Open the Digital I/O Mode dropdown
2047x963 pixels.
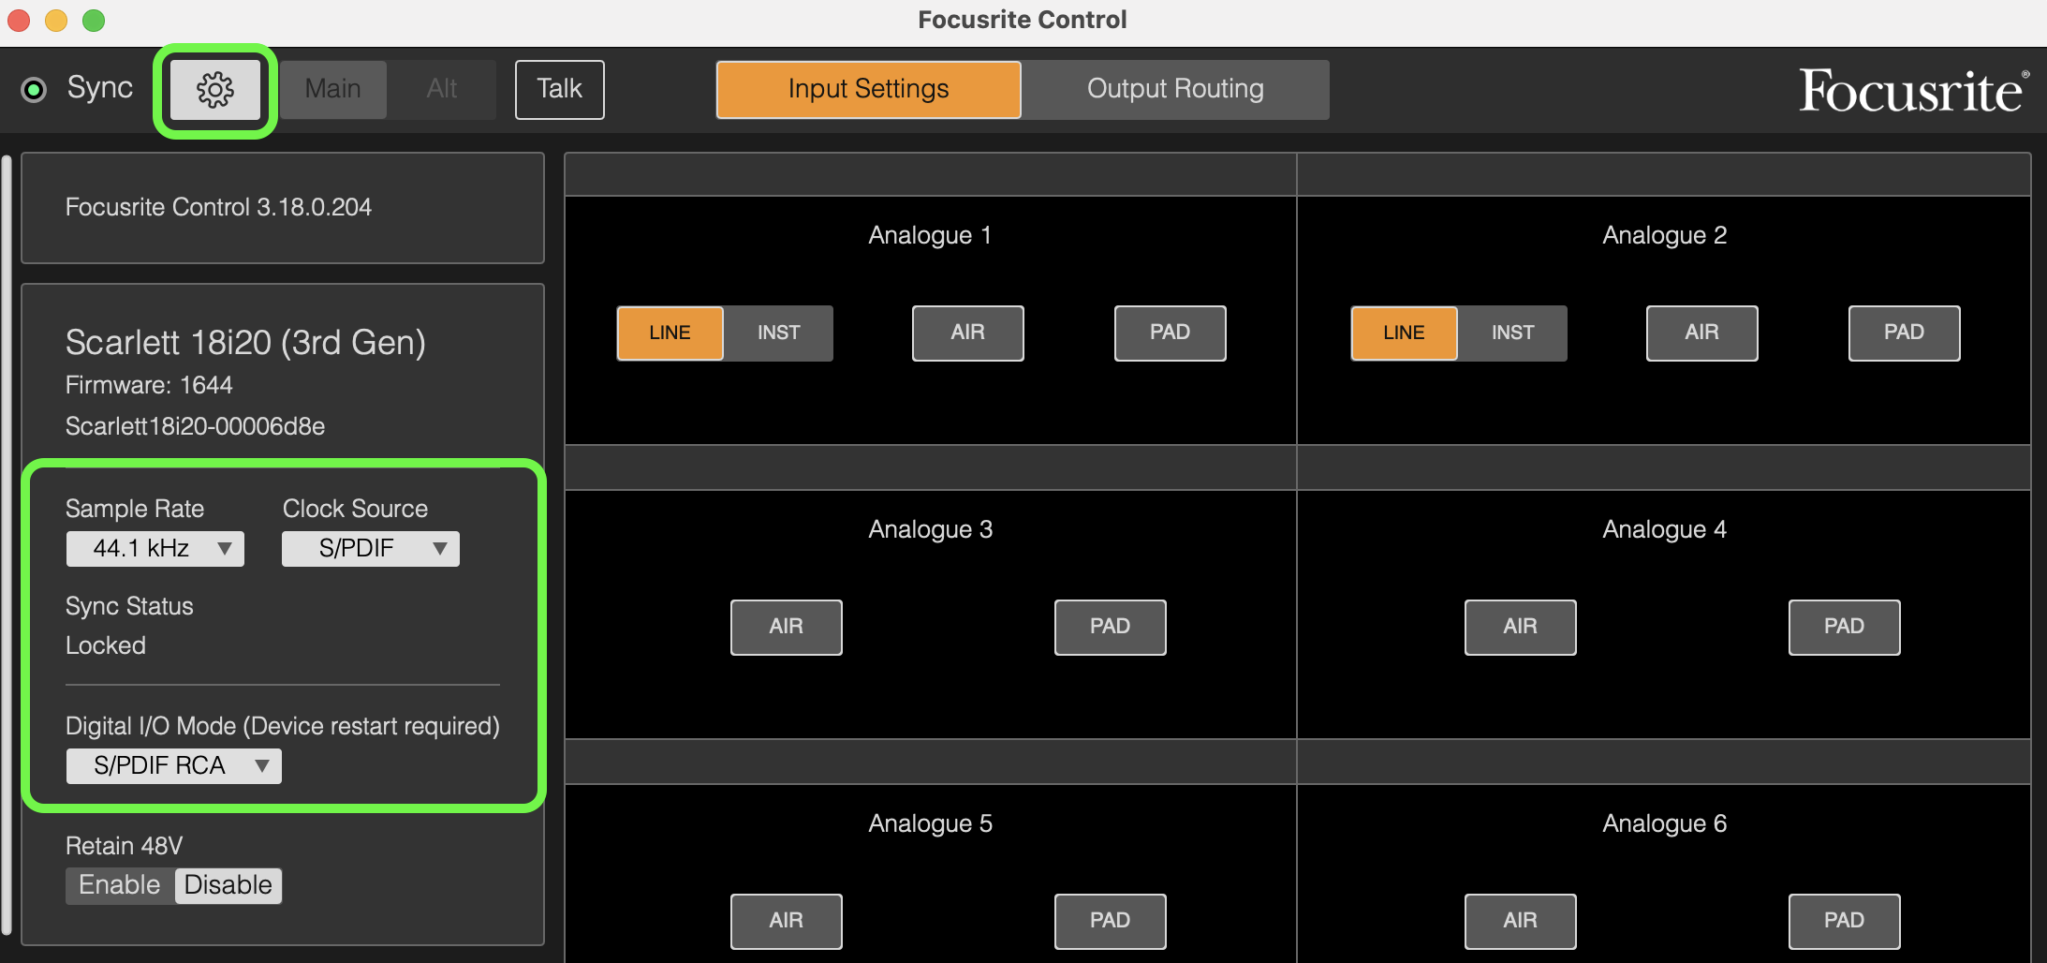point(173,765)
